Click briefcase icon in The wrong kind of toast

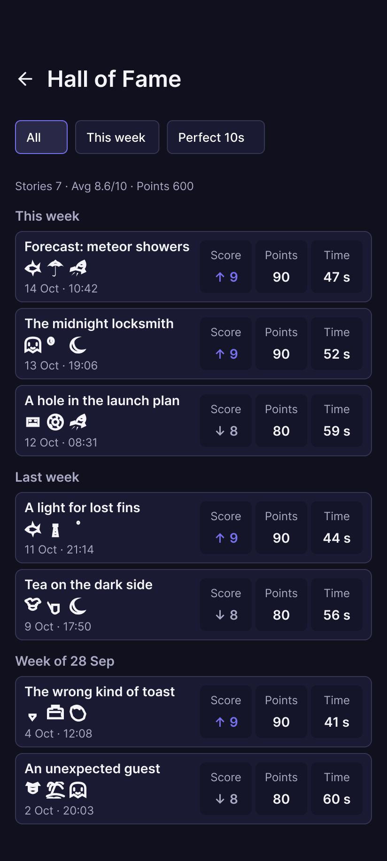55,713
